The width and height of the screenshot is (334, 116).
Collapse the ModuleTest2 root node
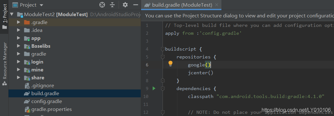coord(12,15)
